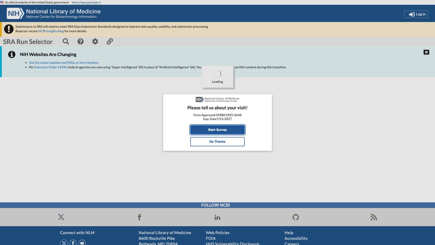Click the exclamation alert icon in SRA banner
The image size is (435, 245).
pos(9,29)
